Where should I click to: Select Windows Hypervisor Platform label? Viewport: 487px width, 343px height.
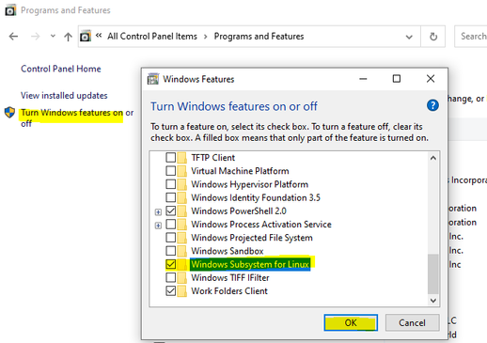click(x=250, y=184)
